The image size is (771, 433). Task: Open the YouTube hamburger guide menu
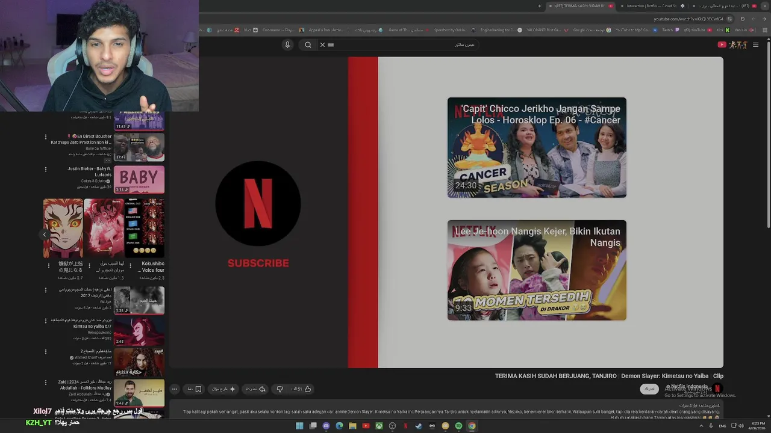click(755, 45)
